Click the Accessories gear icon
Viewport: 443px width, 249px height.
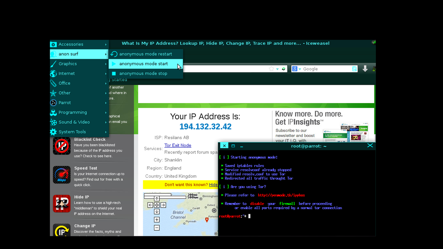click(x=53, y=44)
